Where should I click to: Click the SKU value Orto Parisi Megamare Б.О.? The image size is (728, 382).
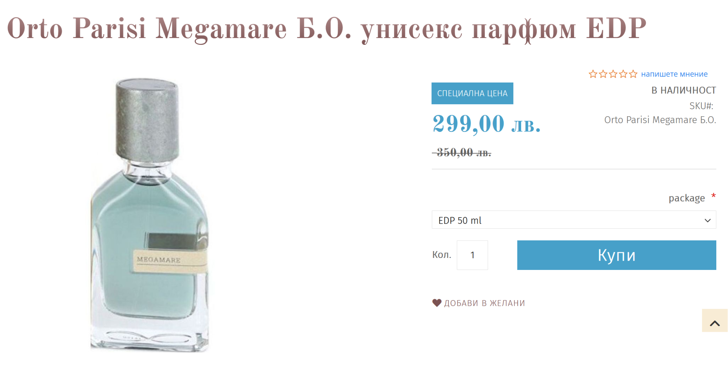[x=660, y=120]
